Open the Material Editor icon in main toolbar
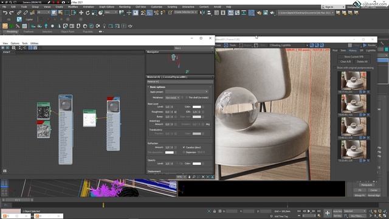The height and width of the screenshot is (219, 389). click(251, 12)
